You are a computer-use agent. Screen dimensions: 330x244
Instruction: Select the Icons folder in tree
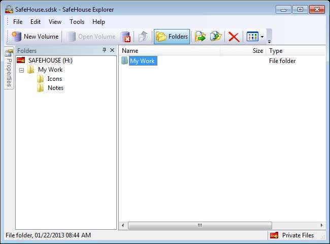(55, 79)
